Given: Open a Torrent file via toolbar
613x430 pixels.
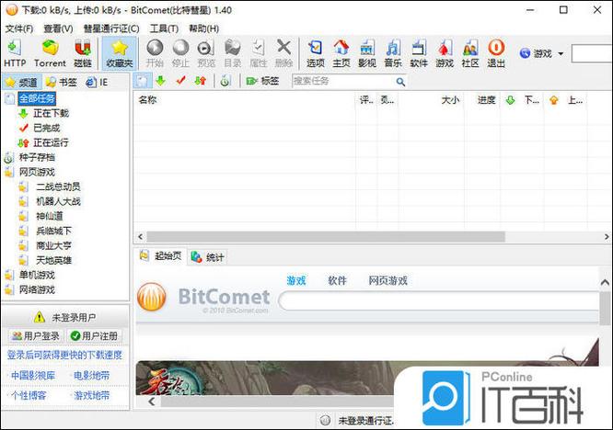Looking at the screenshot, I should (50, 53).
